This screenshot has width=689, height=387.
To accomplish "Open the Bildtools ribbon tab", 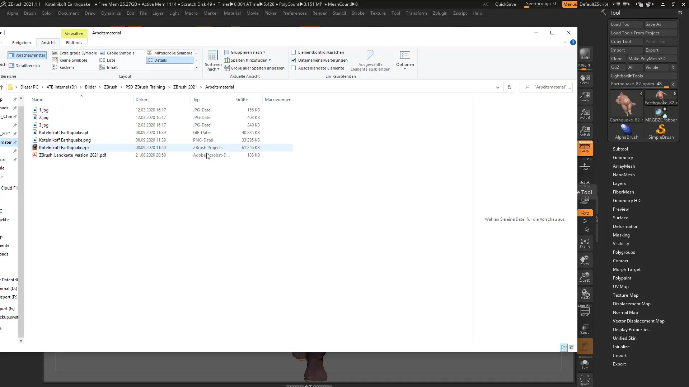I will [x=74, y=43].
